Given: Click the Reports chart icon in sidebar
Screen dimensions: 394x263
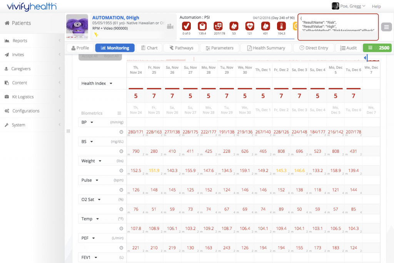Looking at the screenshot, I should coord(7,41).
